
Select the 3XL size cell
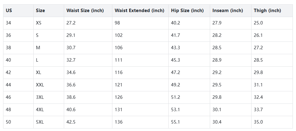40,97
